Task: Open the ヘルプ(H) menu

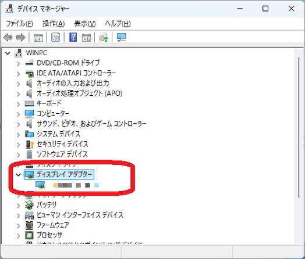Action: tap(118, 24)
